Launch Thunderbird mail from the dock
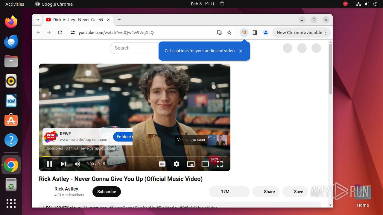This screenshot has width=383, height=215. (x=11, y=42)
